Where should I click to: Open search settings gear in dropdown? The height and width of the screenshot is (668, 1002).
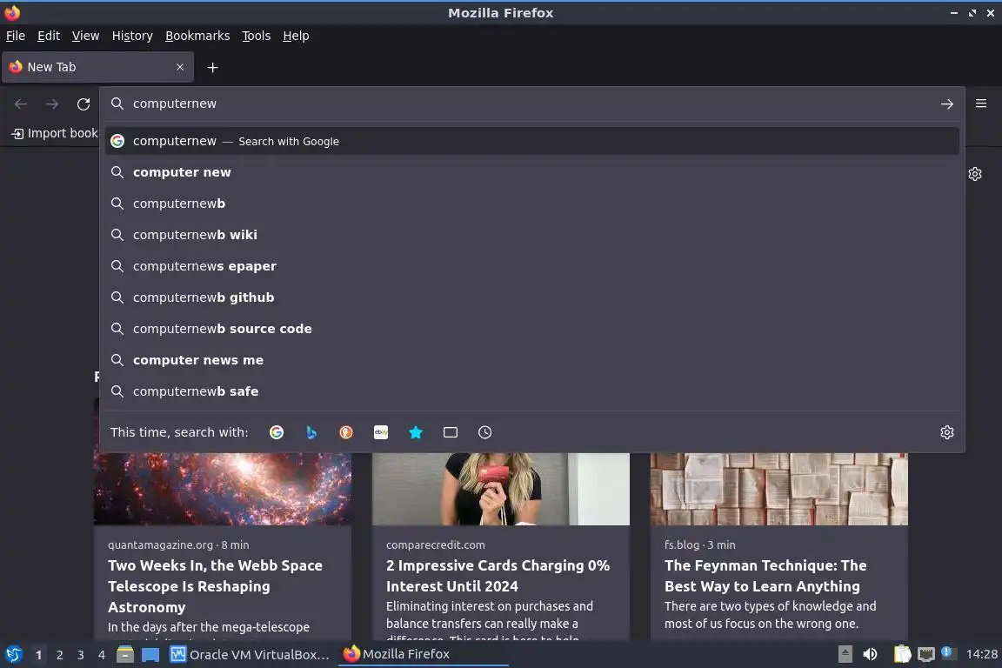pos(947,432)
